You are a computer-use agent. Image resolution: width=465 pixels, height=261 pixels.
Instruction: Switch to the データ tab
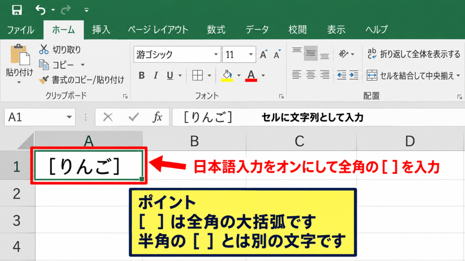pos(257,30)
